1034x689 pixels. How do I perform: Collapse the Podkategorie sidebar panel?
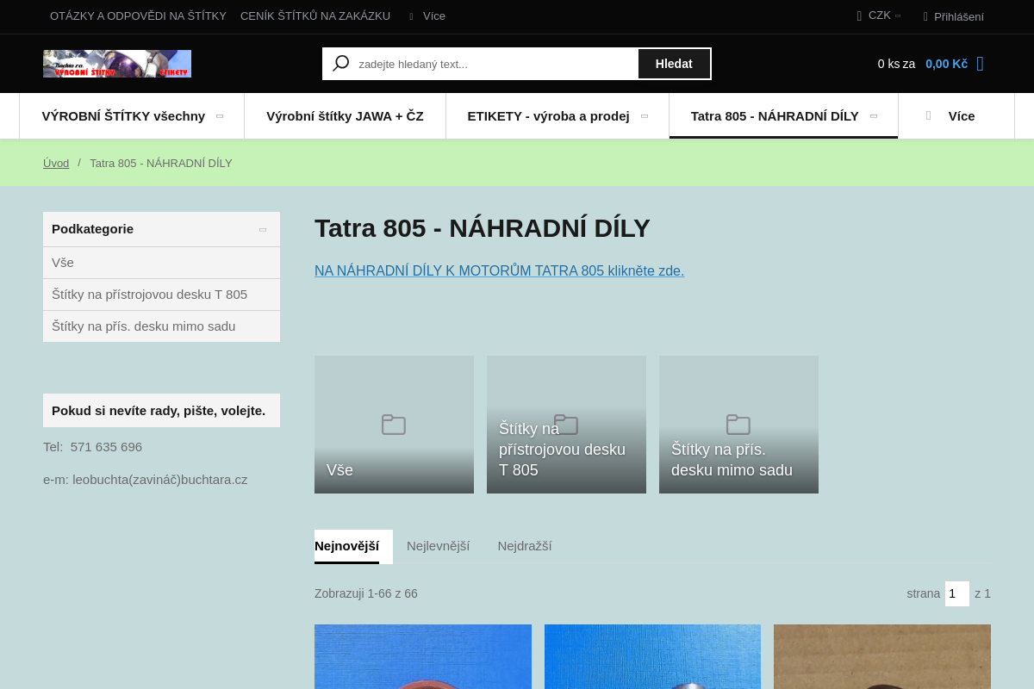263,229
